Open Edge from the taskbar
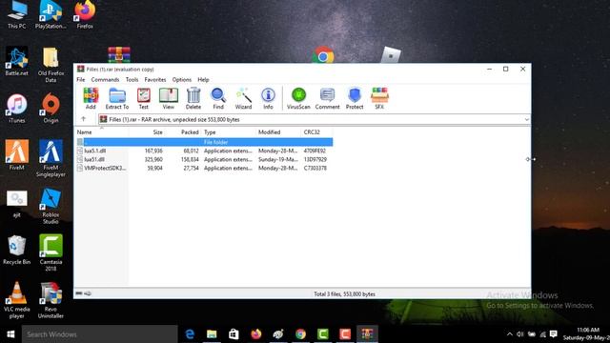Screen dimensions: 610x343 pos(190,334)
